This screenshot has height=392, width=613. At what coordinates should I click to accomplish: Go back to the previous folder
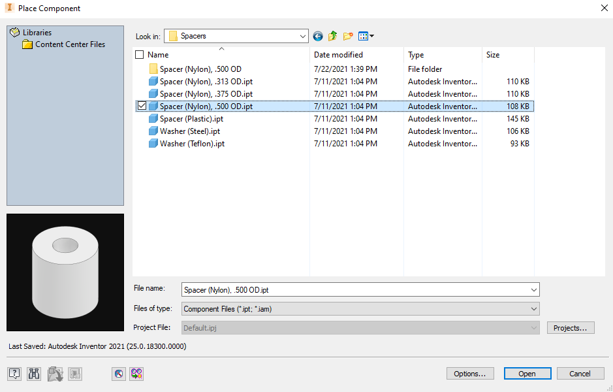(x=318, y=37)
